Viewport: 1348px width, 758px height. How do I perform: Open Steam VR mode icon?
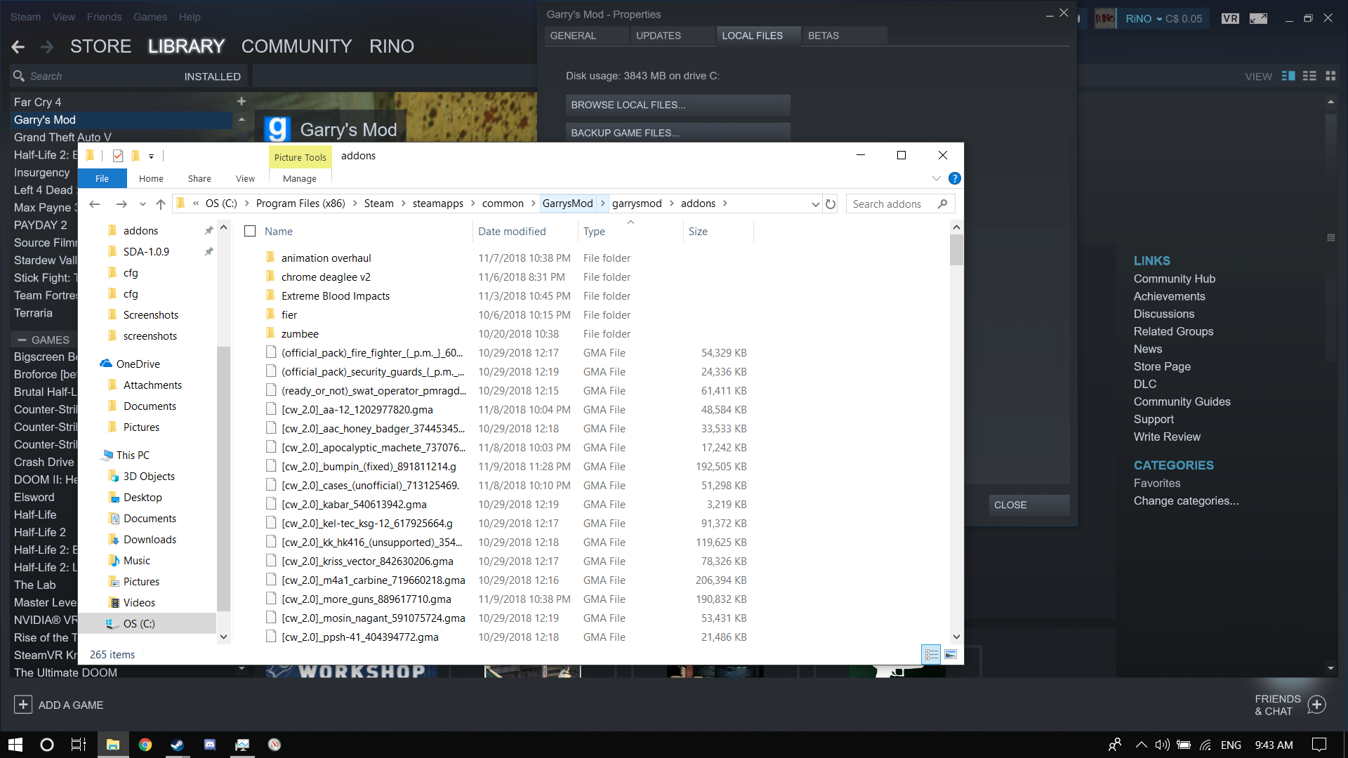coord(1230,19)
